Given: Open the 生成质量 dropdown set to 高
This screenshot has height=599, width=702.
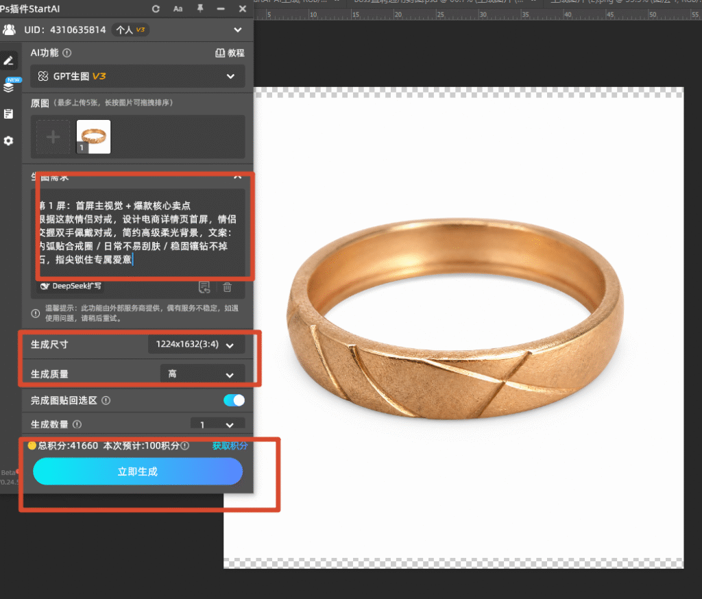Looking at the screenshot, I should coord(202,374).
